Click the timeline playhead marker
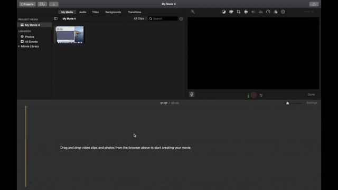The height and width of the screenshot is (190, 338). (x=26, y=147)
